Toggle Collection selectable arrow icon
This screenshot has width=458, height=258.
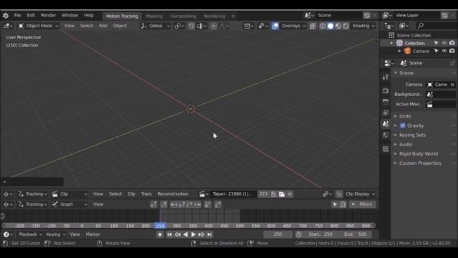[436, 43]
